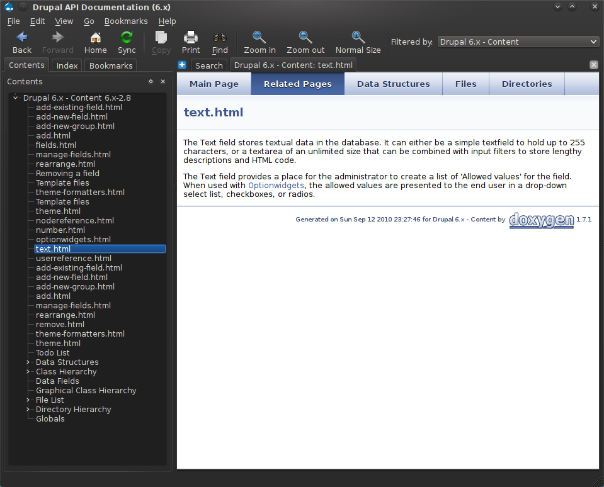Select fields.html in the contents tree
The height and width of the screenshot is (487, 604).
pyautogui.click(x=56, y=145)
